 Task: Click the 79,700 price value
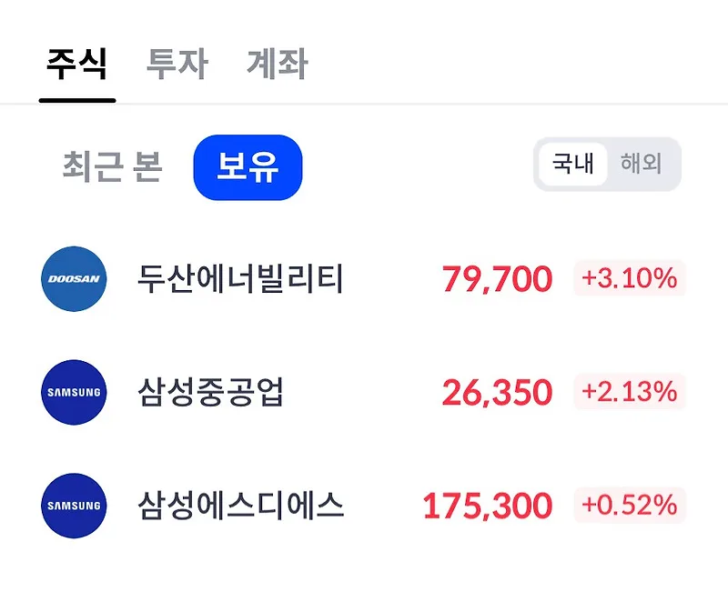click(x=497, y=279)
